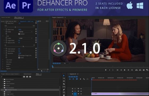The height and width of the screenshot is (96, 149).
Task: Play the program monitor preview
Action: click(125, 70)
